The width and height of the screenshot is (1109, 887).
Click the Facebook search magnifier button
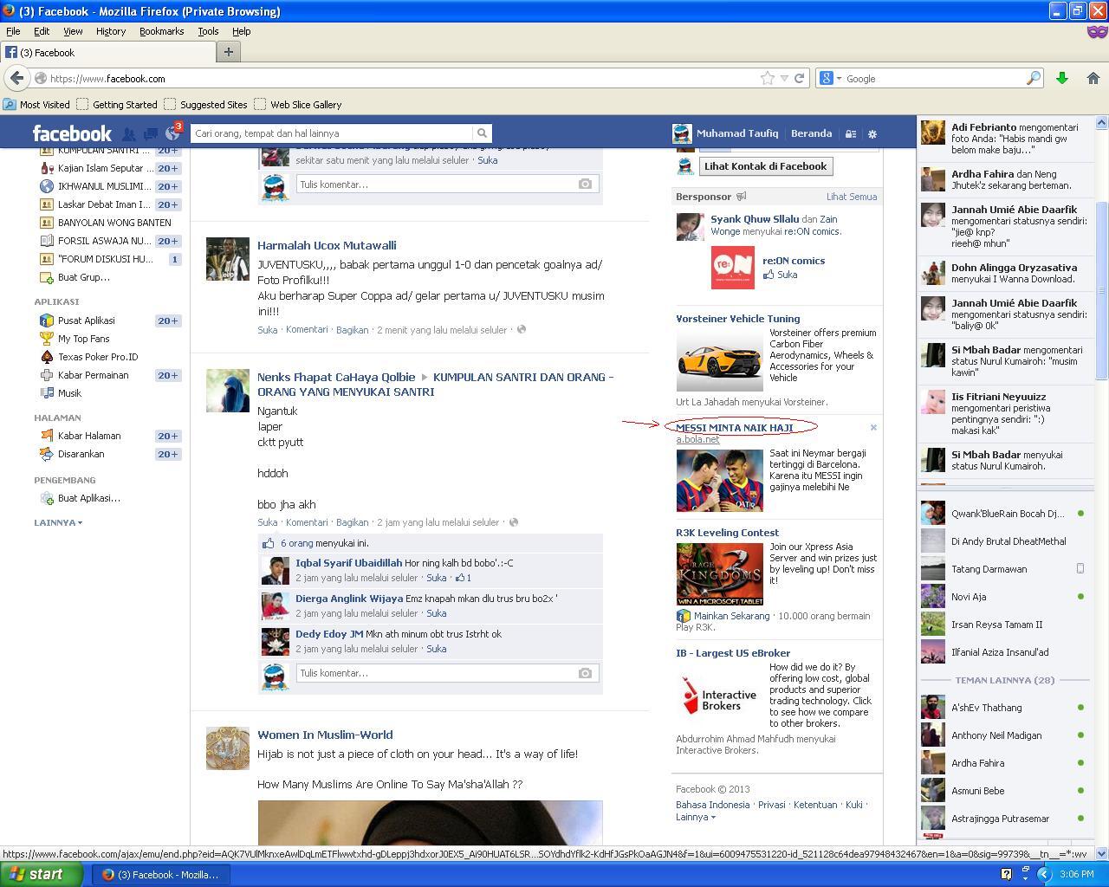coord(482,133)
